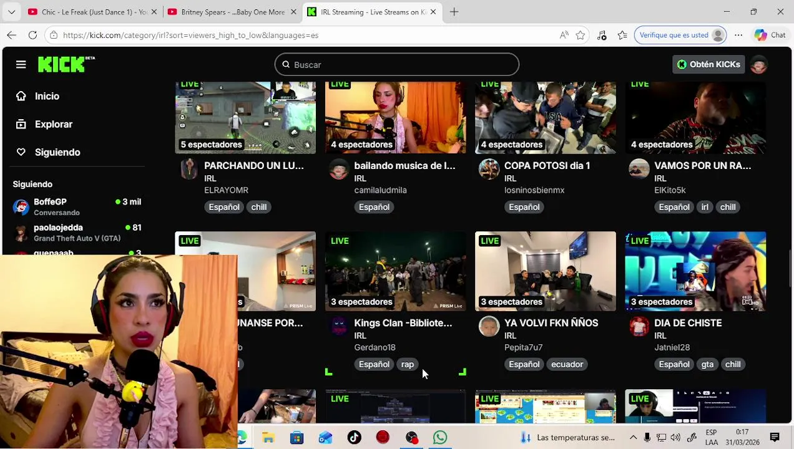Open ELRAYOMR channel avatar
The width and height of the screenshot is (794, 449).
189,169
